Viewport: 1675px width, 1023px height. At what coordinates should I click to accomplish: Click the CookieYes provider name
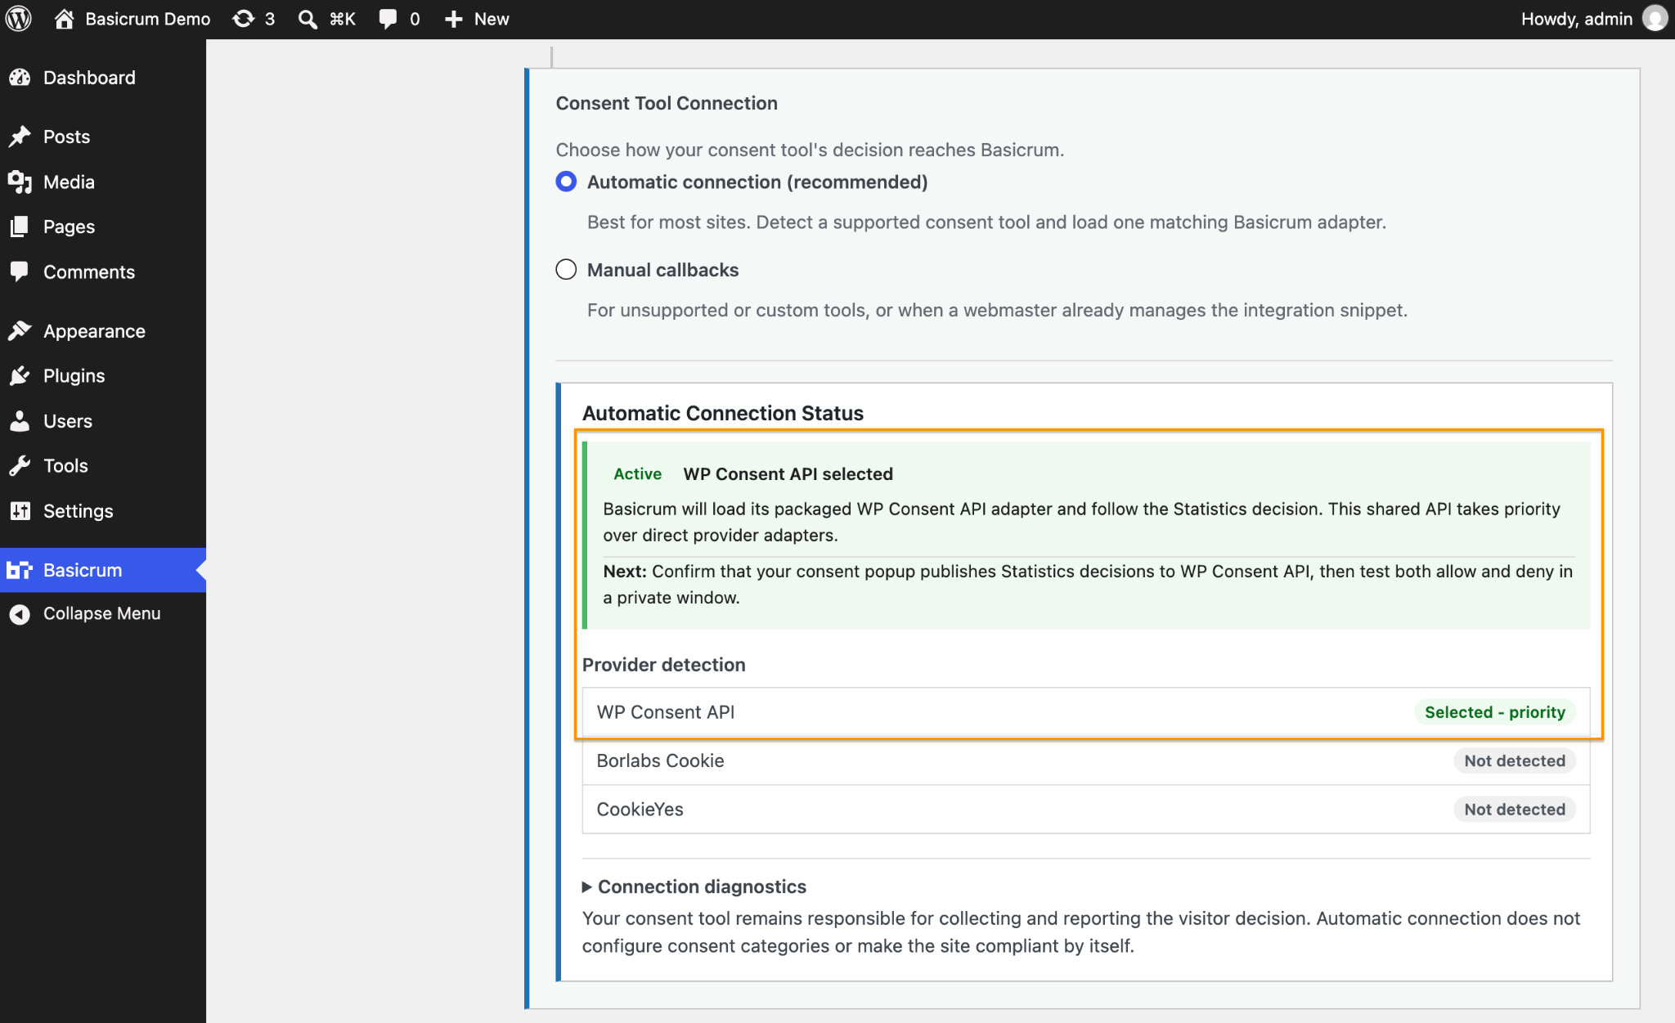640,810
